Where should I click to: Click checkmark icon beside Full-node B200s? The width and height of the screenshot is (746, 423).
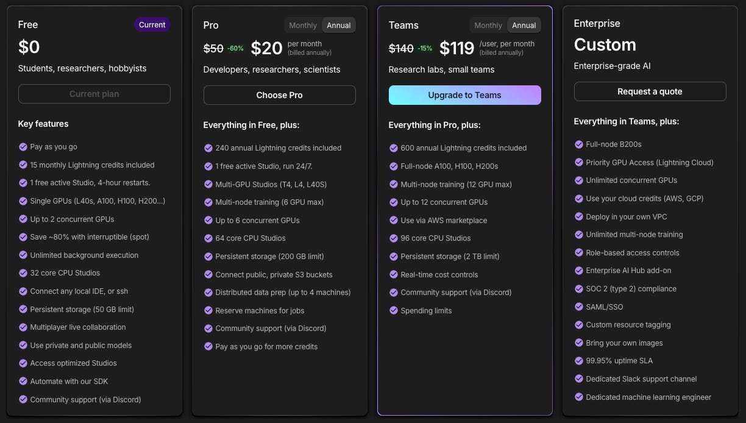579,144
